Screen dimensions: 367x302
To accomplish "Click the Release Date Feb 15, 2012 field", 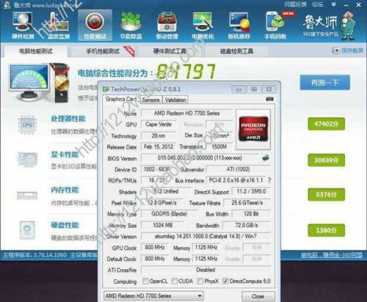I will [159, 147].
